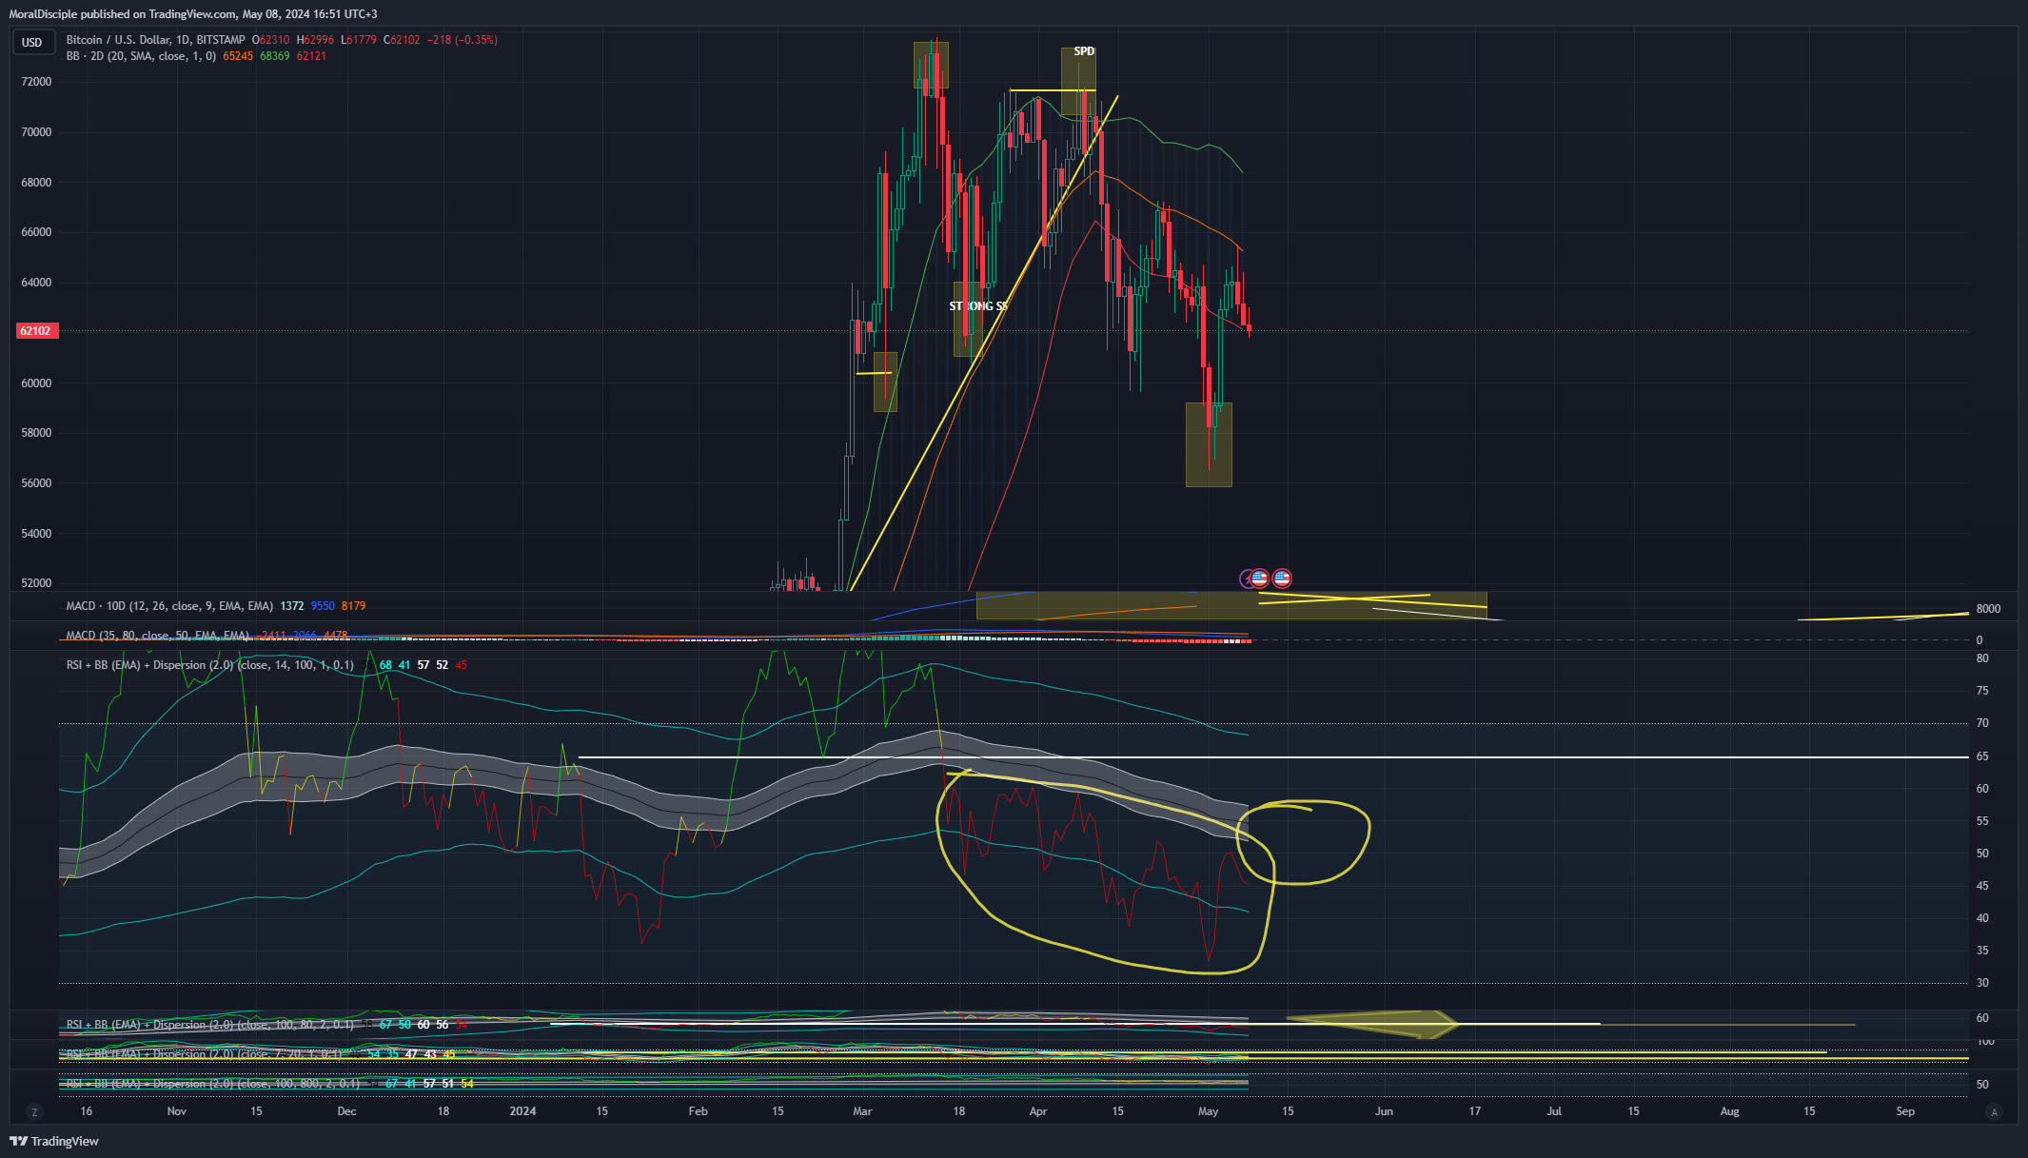
Task: Click the BB value 65245
Action: point(238,56)
